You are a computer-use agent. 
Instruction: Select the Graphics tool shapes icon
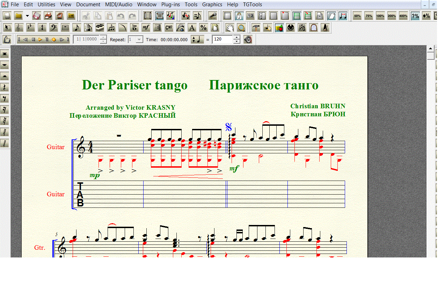coord(279,28)
